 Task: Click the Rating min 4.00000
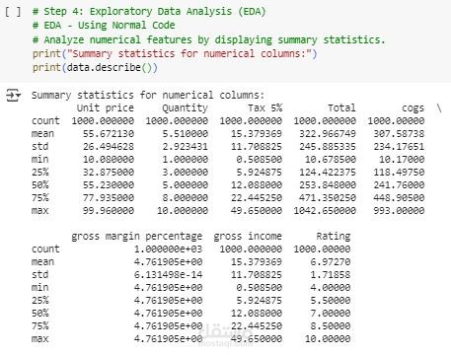331,288
